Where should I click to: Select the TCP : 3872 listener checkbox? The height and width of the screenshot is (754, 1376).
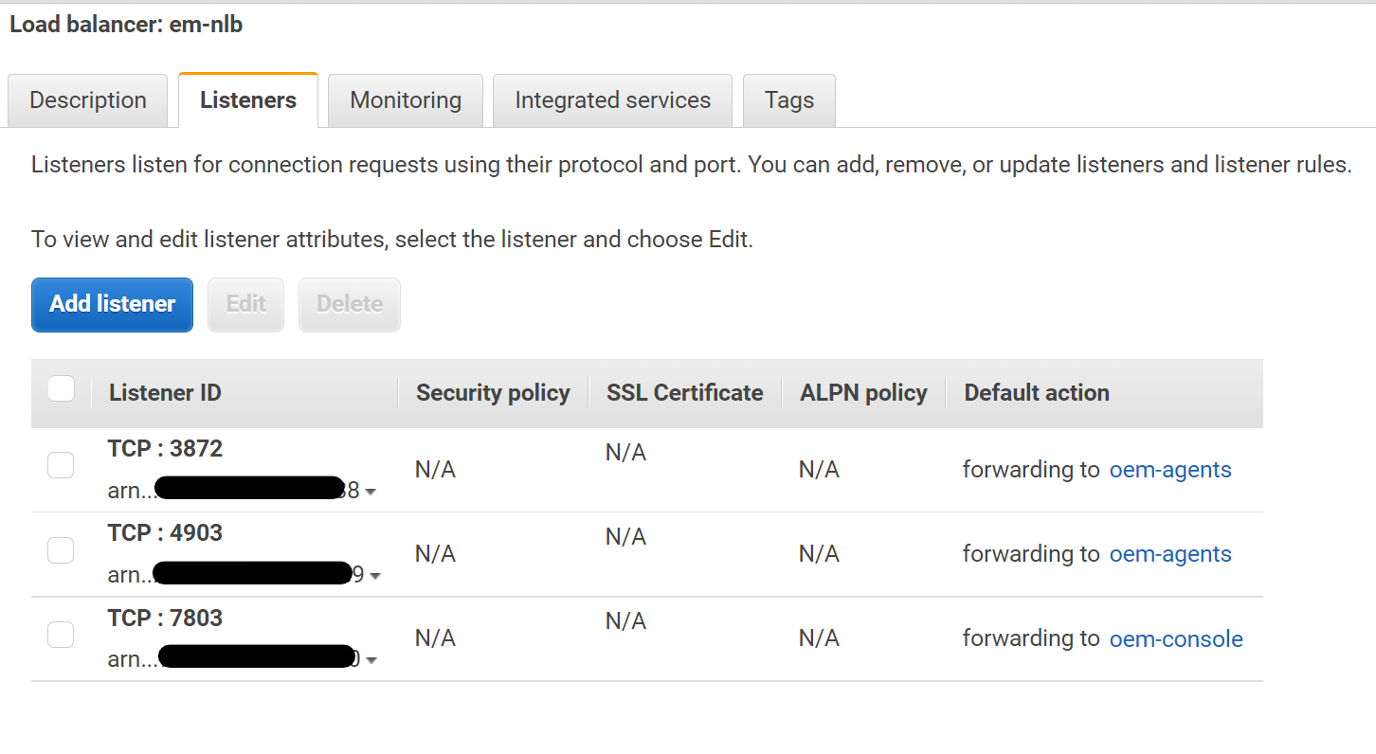(61, 465)
